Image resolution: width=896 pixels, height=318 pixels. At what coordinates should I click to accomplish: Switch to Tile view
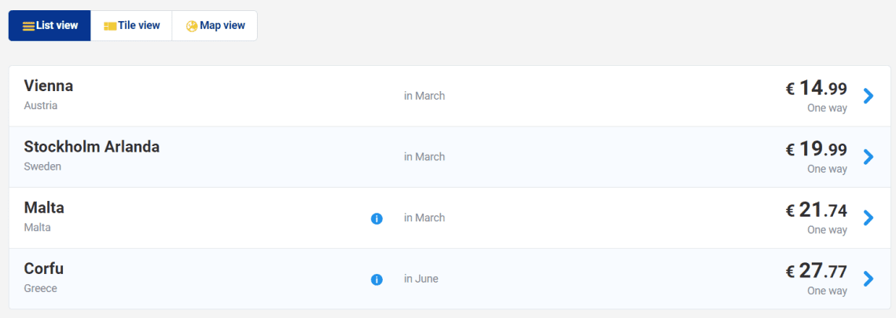[131, 26]
